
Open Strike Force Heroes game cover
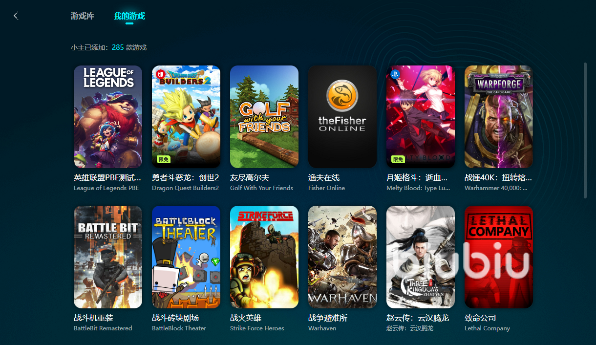coord(264,257)
